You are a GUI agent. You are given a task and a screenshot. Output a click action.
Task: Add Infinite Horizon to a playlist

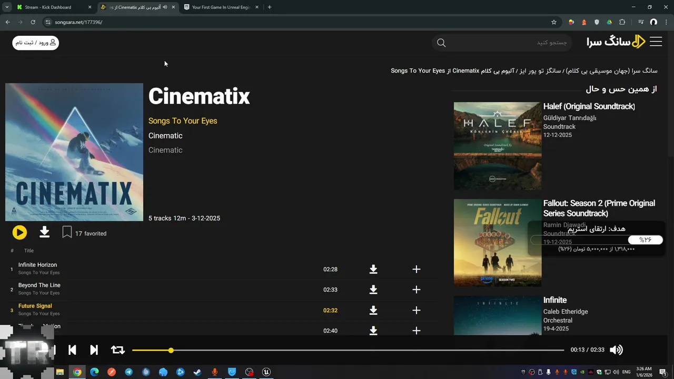(x=417, y=270)
